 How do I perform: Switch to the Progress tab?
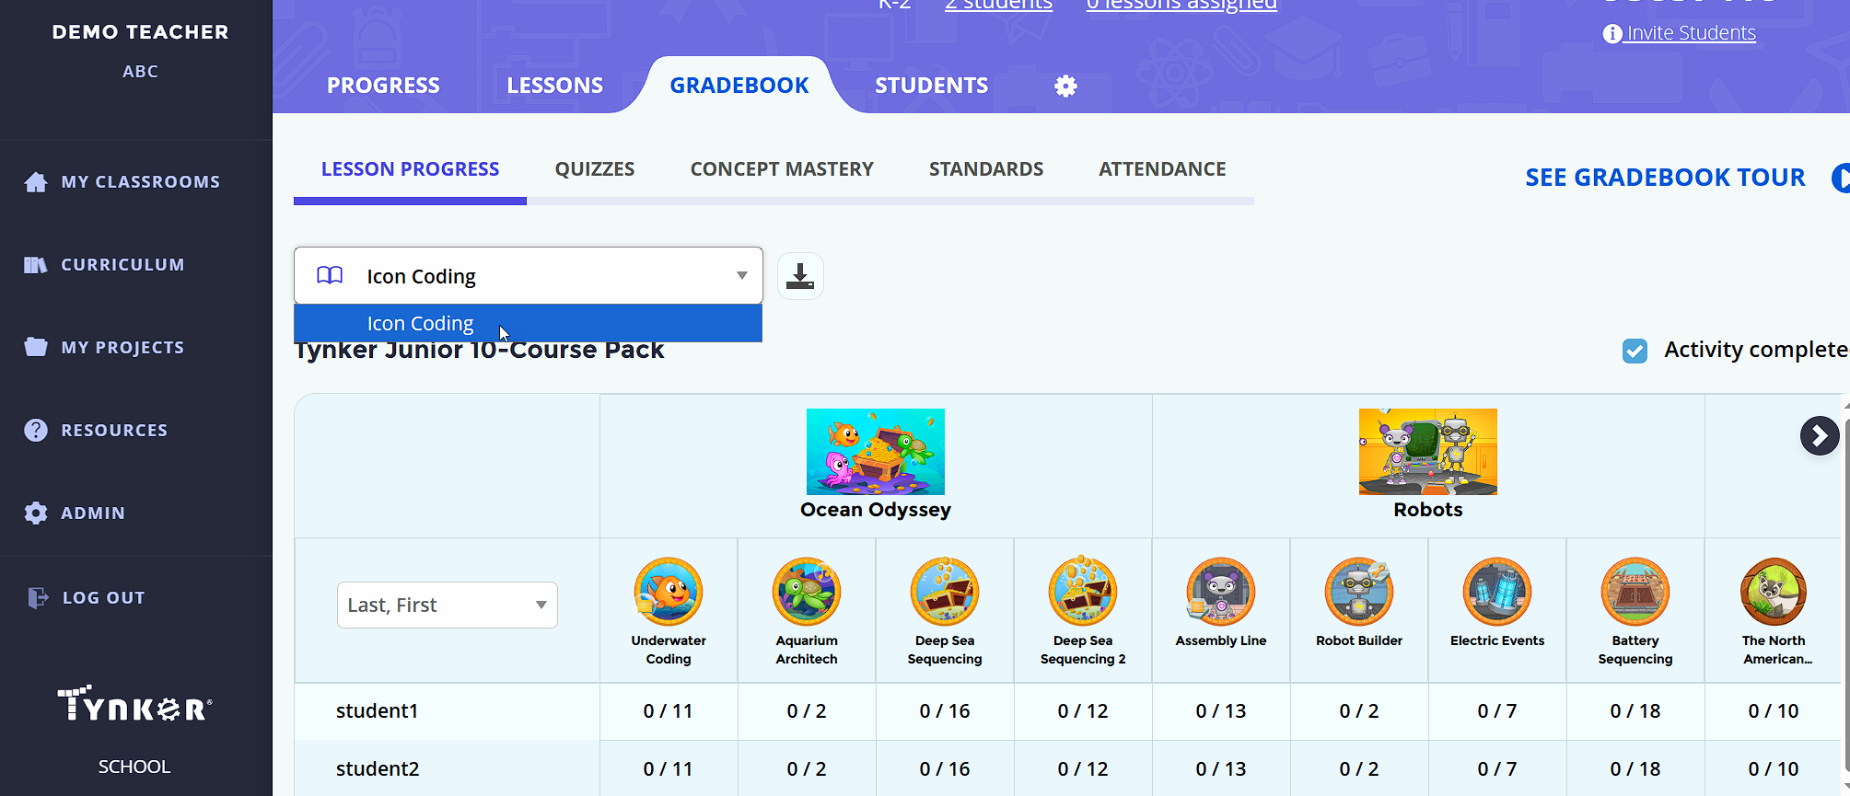point(383,86)
